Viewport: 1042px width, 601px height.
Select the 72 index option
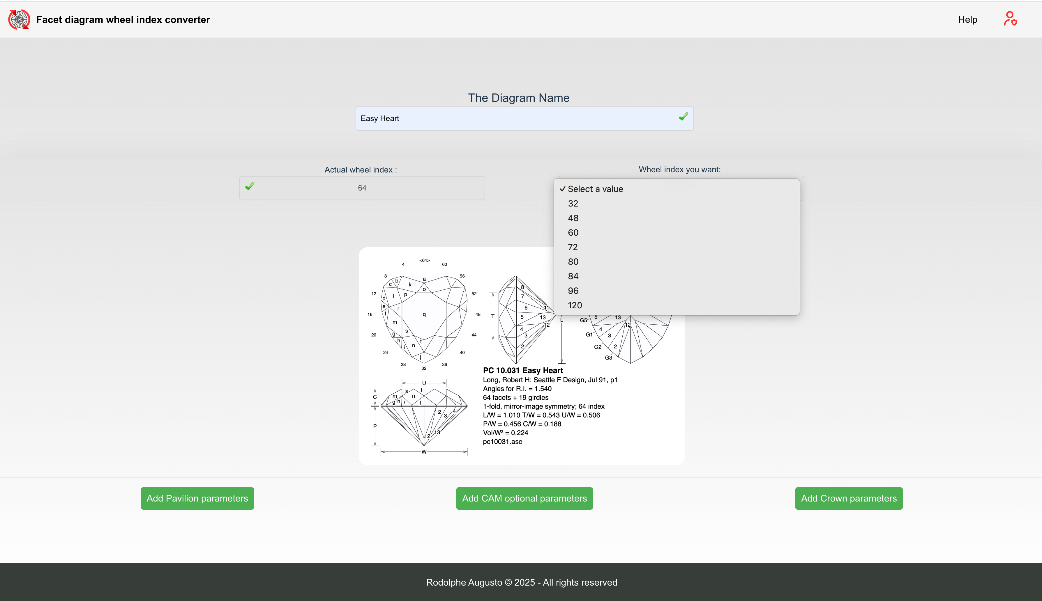(573, 247)
